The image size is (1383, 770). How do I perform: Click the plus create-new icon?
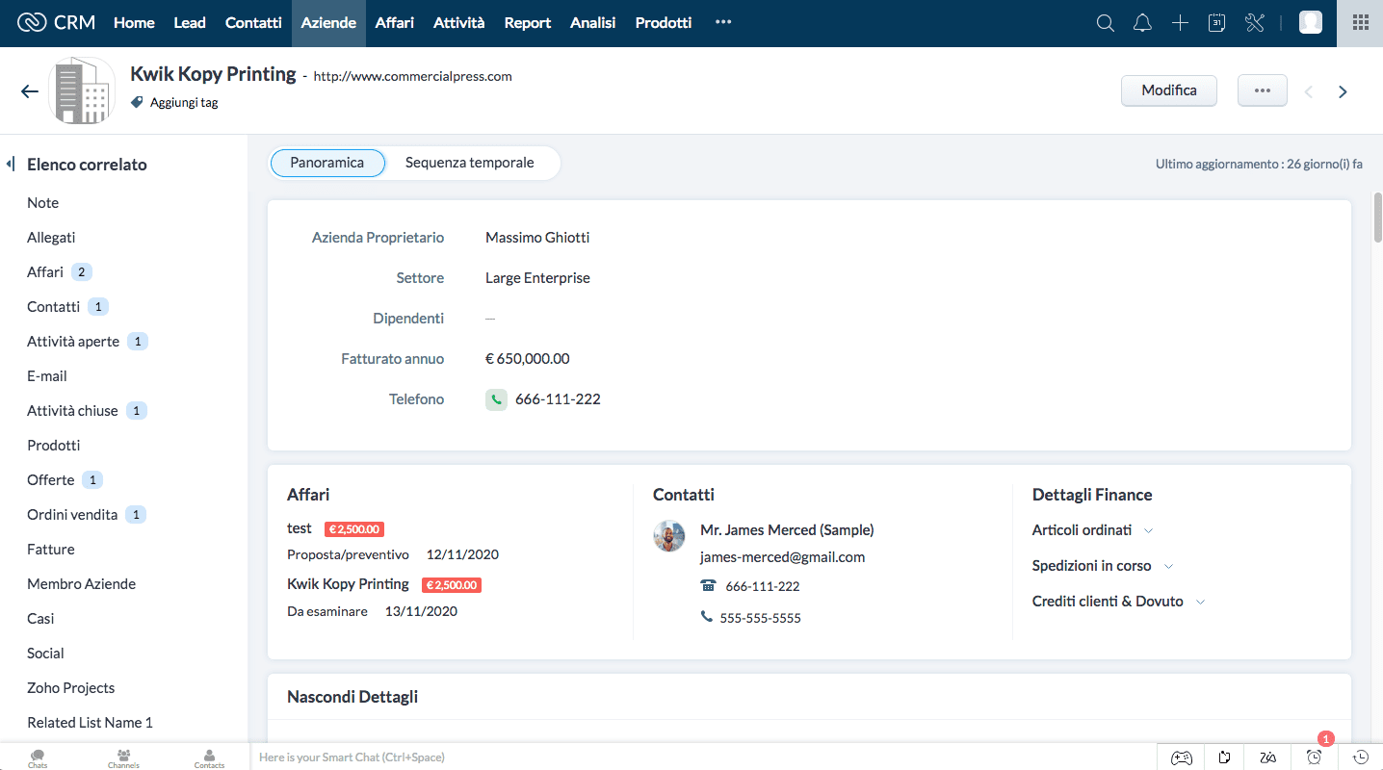tap(1180, 23)
